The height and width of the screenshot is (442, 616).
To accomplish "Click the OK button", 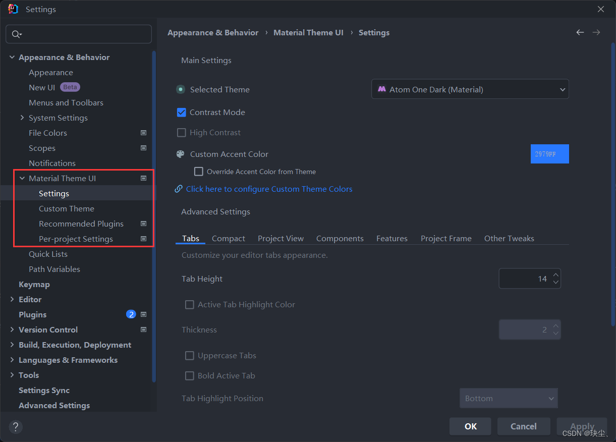I will coord(471,426).
